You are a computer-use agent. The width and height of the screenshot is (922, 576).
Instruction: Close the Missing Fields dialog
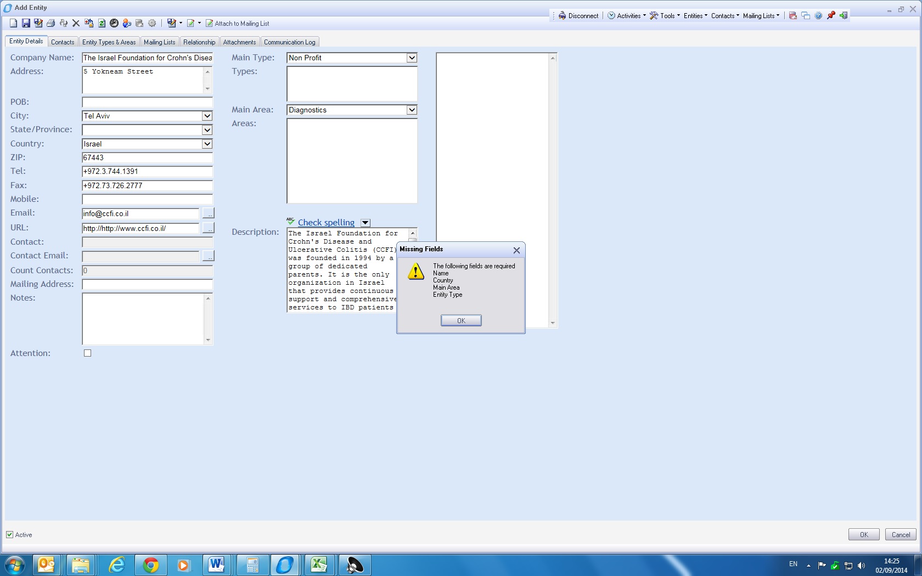pos(516,250)
